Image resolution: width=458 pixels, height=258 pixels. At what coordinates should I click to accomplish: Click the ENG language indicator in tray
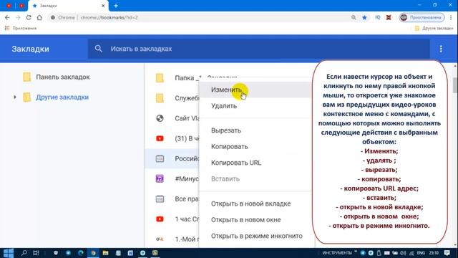click(x=421, y=253)
